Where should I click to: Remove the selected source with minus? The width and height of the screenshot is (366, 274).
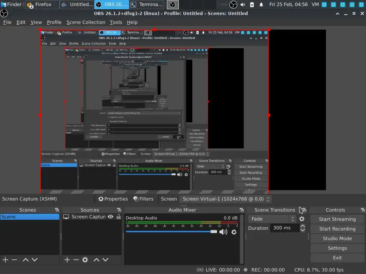pos(76,260)
